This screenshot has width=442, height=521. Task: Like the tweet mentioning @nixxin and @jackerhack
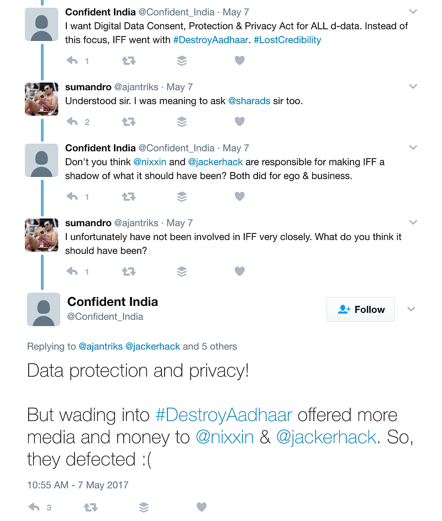click(239, 196)
